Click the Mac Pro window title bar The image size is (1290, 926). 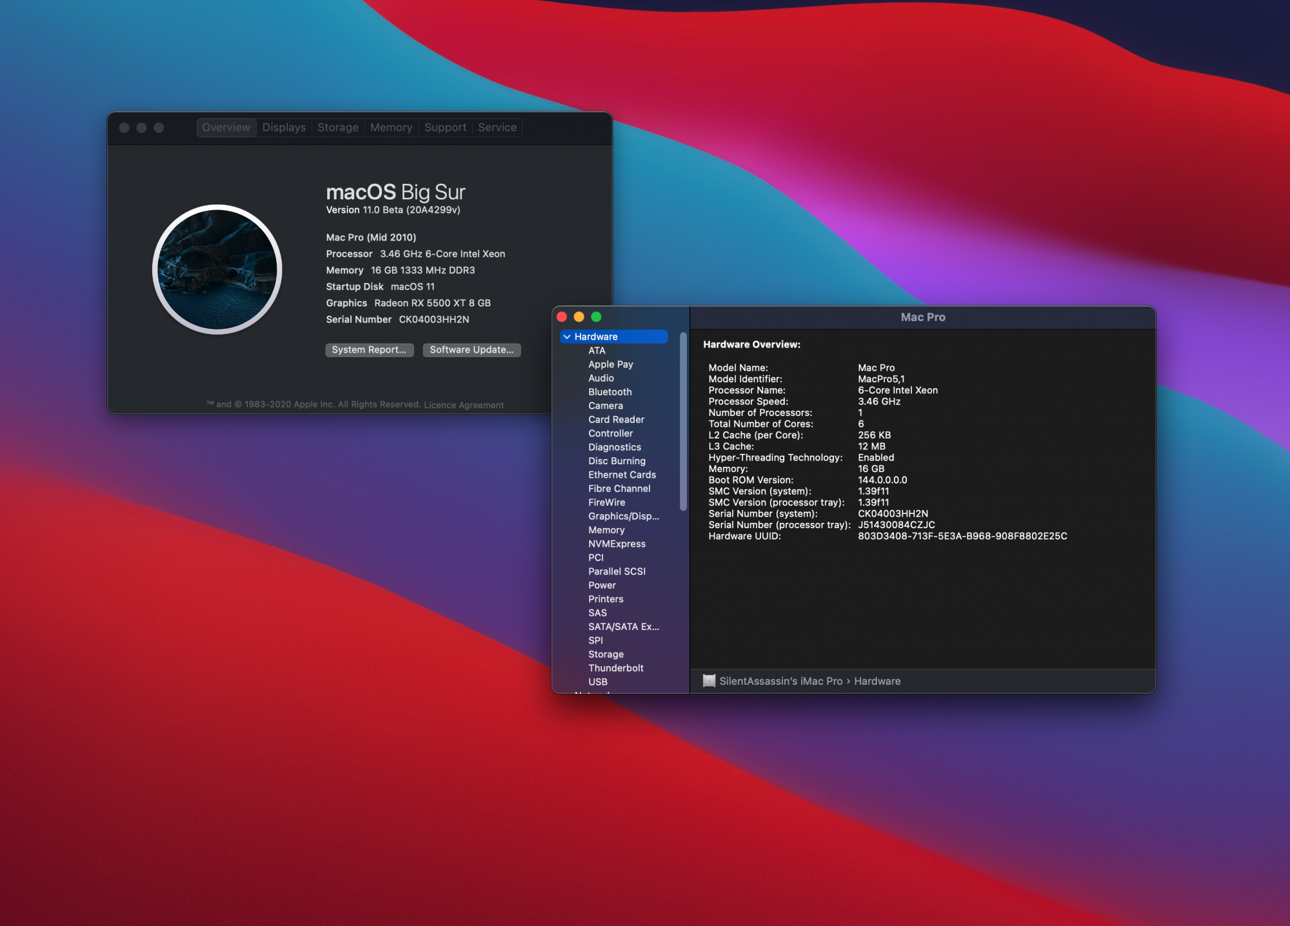(x=923, y=317)
